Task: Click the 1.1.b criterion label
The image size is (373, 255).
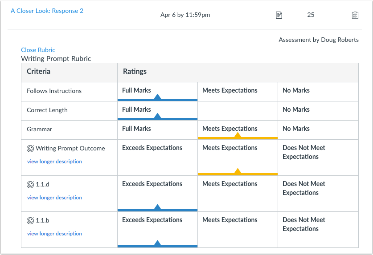Action: tap(42, 221)
